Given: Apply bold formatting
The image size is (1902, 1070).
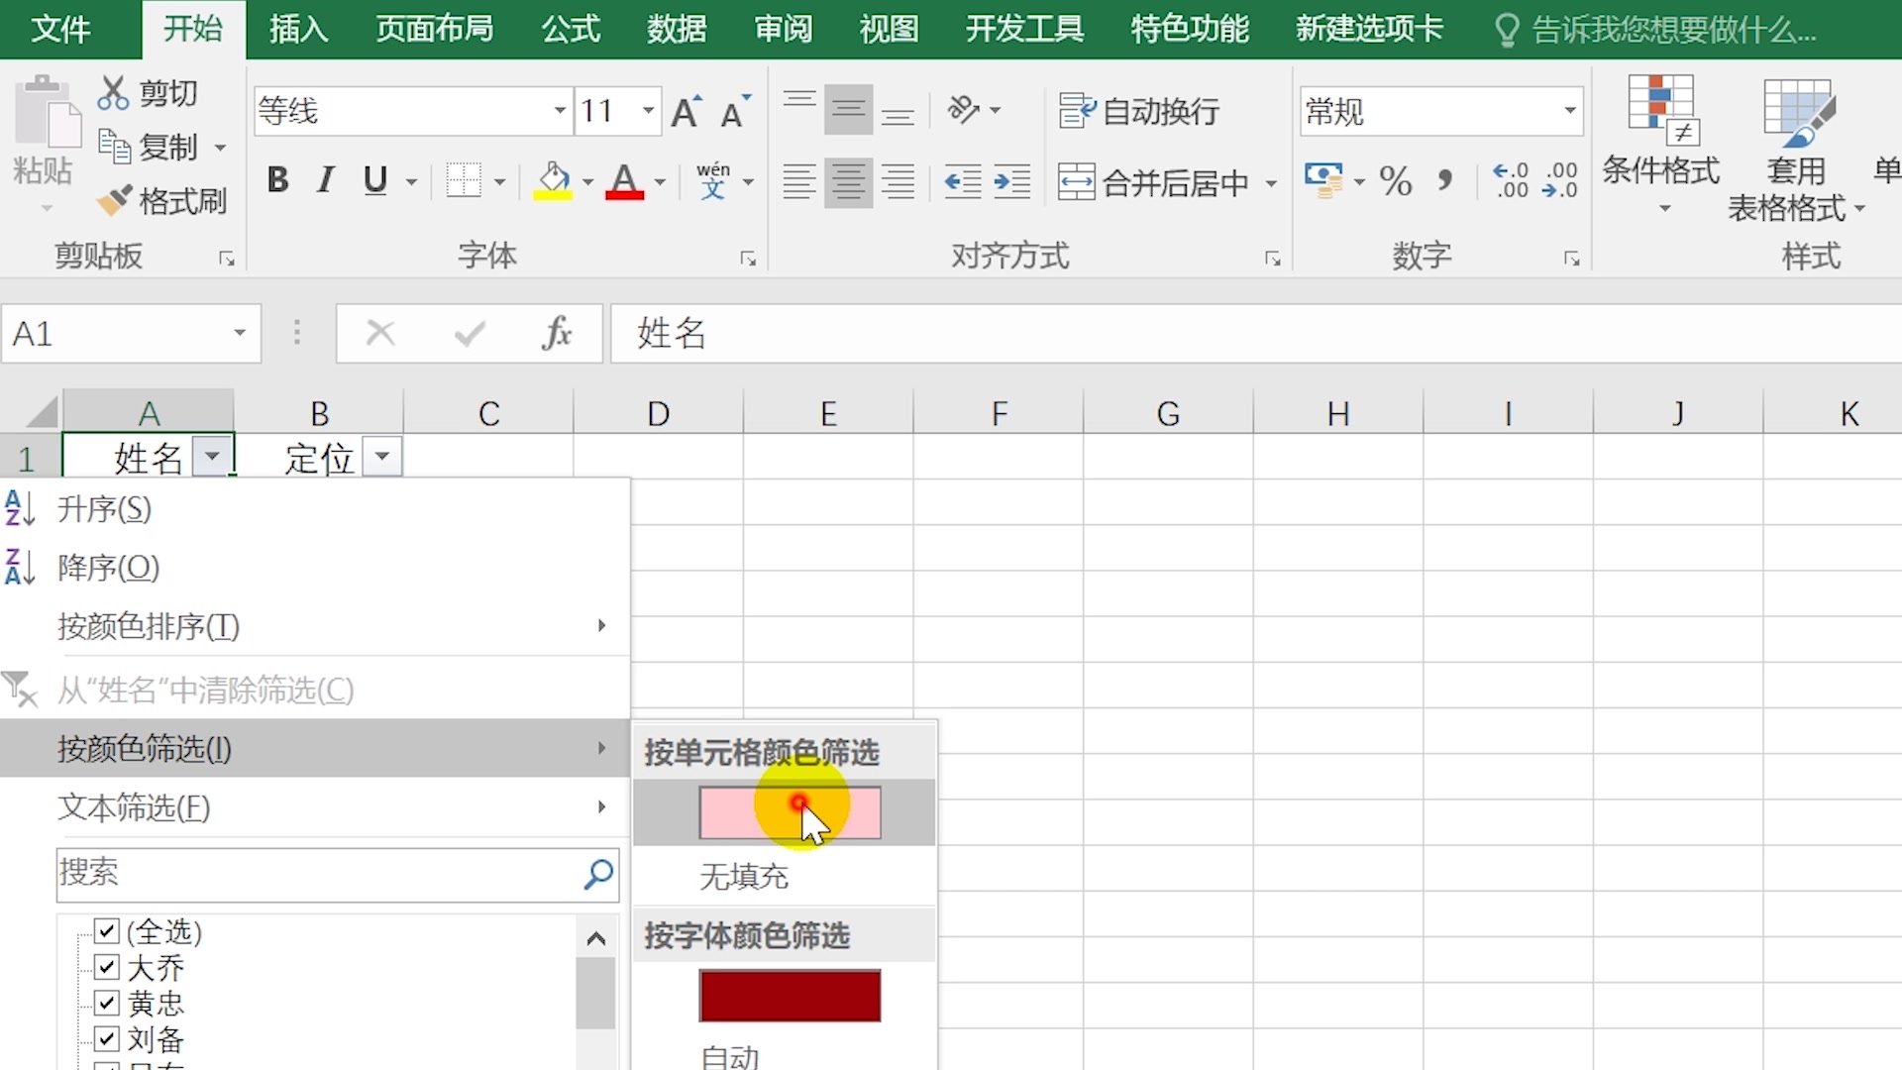Looking at the screenshot, I should point(277,180).
